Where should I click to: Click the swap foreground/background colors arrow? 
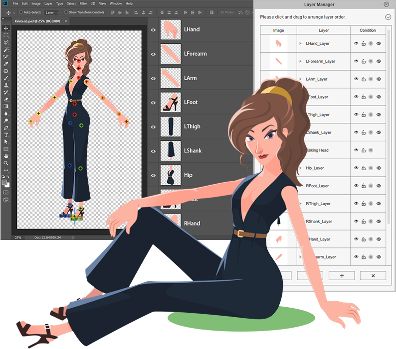point(8,177)
